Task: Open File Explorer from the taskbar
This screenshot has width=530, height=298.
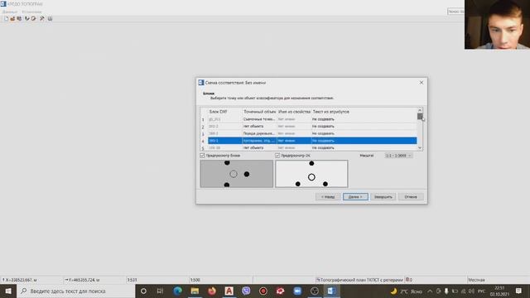Action: pos(195,291)
